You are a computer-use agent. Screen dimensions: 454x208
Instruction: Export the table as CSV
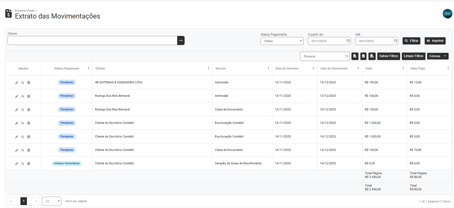click(x=372, y=56)
